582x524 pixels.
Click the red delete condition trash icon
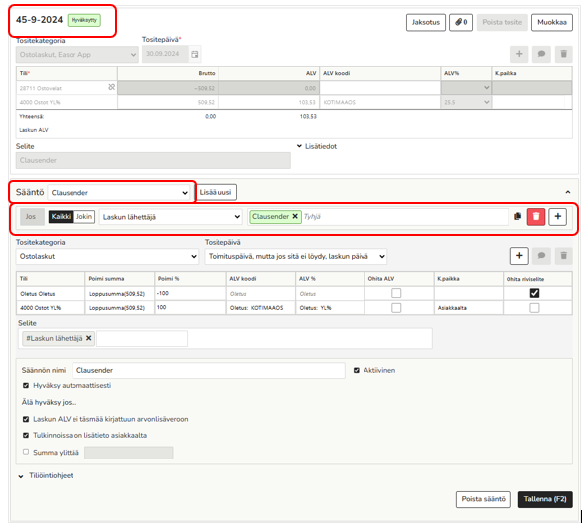pyautogui.click(x=536, y=217)
